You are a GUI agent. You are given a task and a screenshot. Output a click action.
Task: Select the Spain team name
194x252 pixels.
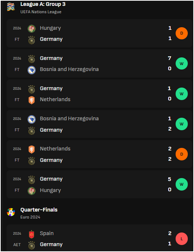click(x=47, y=233)
